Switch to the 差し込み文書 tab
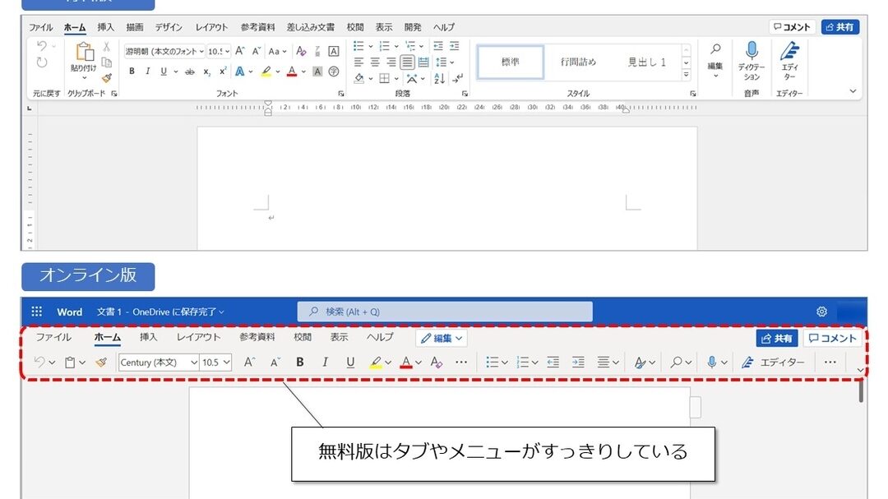This screenshot has height=499, width=888. [x=310, y=27]
